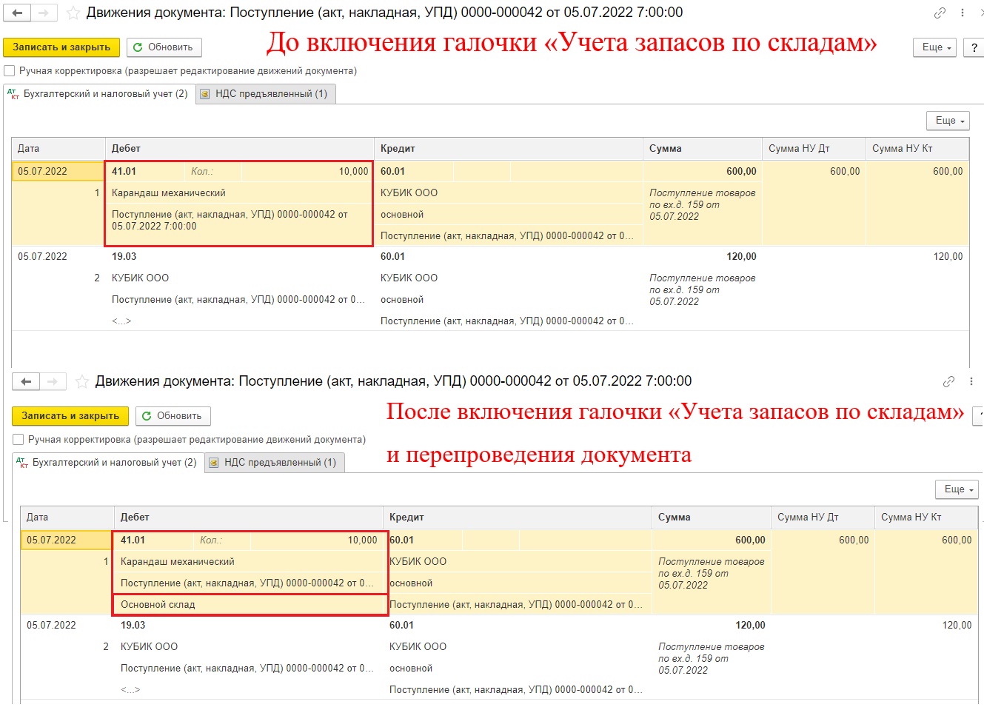Select 'Основной склад' cell in lower table

(x=250, y=605)
